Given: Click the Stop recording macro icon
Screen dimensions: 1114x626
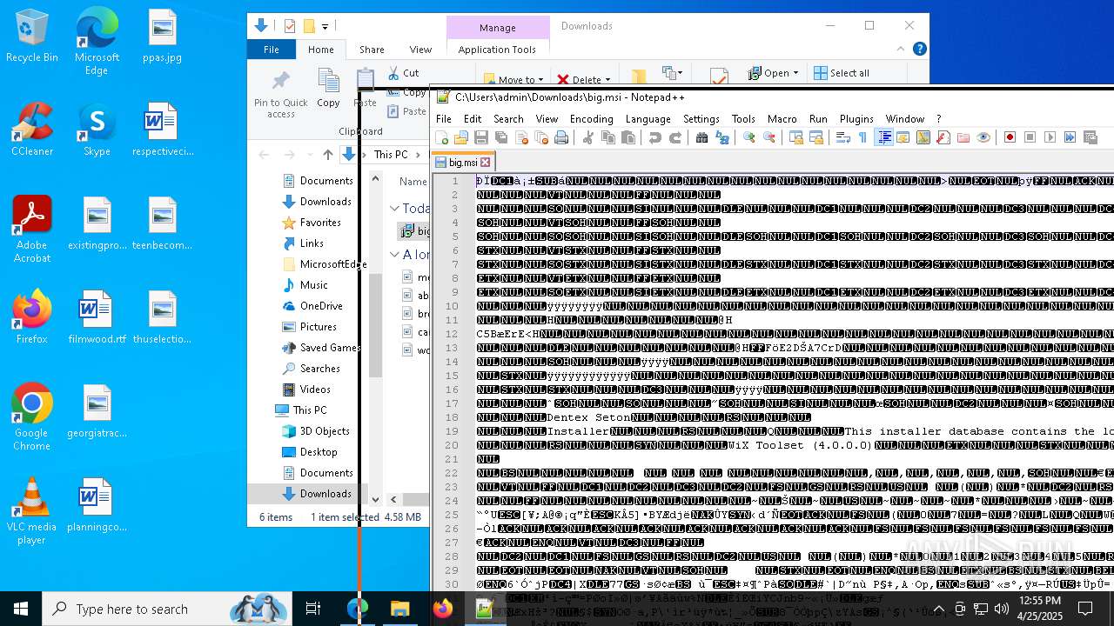Looking at the screenshot, I should pos(1030,137).
